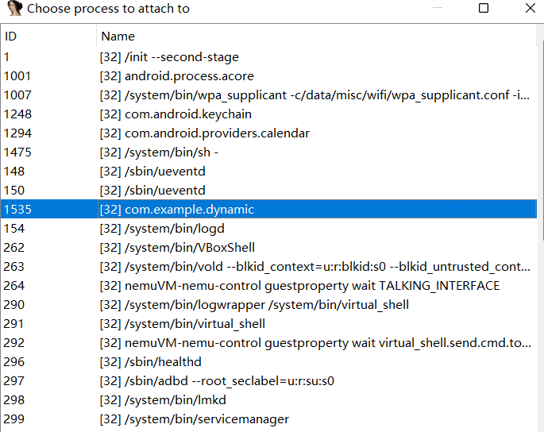This screenshot has width=544, height=432.
Task: Select /sbin/healthd process
Action: tap(268, 362)
